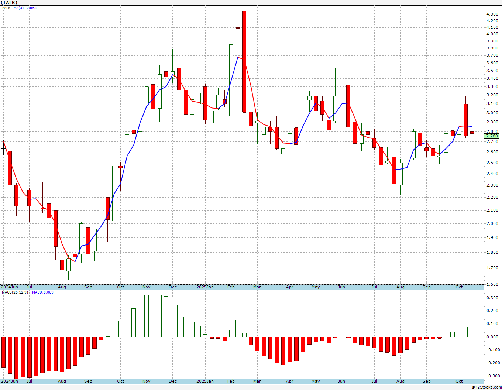Select the MACD:0.069 value label

[x=42, y=292]
